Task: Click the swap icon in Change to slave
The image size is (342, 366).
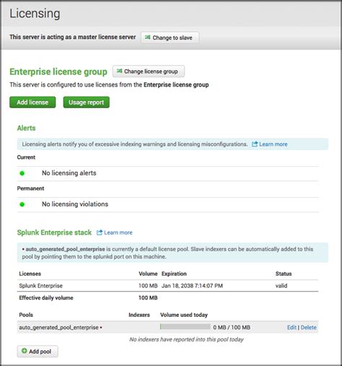Action: tap(148, 38)
